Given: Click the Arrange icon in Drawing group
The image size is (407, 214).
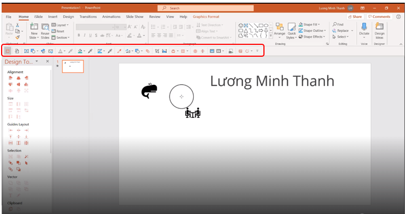Looking at the screenshot, I should [280, 27].
